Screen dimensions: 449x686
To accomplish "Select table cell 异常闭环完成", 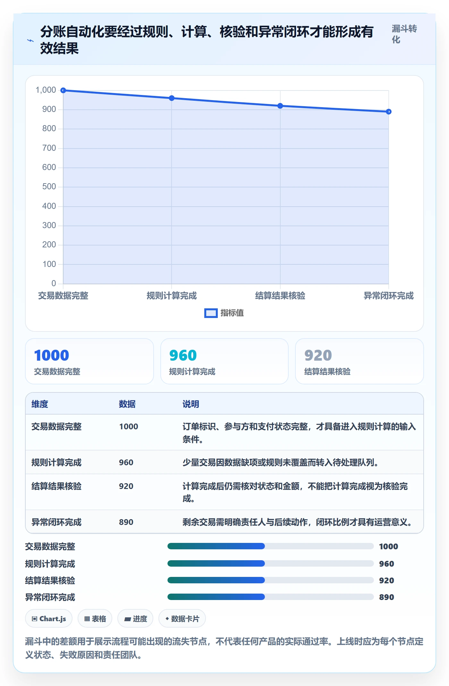I will click(56, 522).
